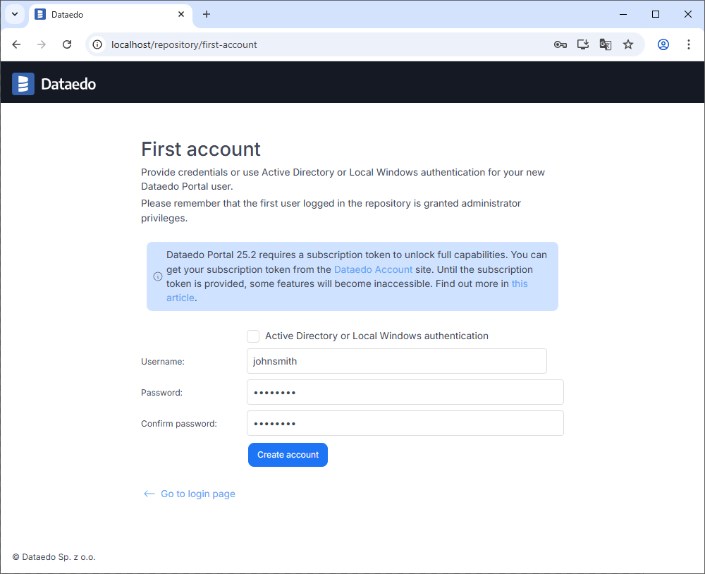Open the translate page icon
This screenshot has height=574, width=705.
pyautogui.click(x=606, y=44)
